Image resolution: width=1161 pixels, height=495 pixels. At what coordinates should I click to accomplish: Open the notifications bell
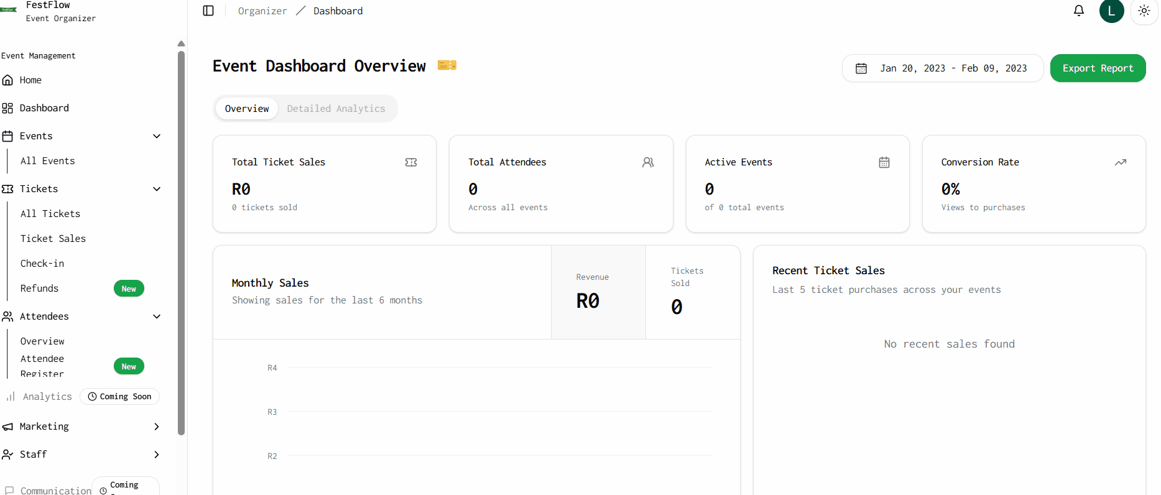[x=1078, y=11]
